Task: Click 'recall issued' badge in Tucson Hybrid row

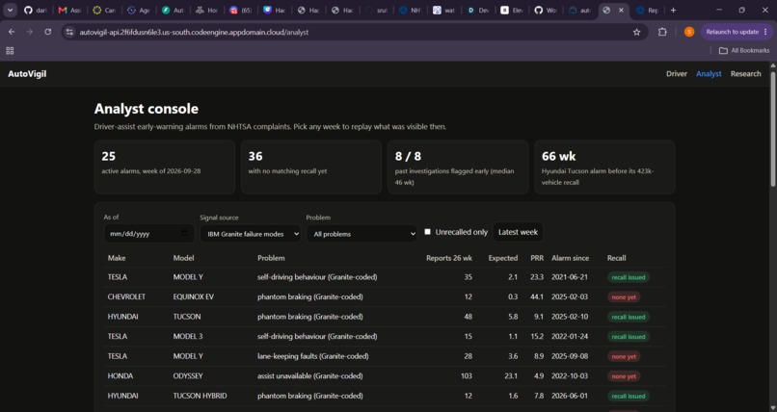Action: 629,397
